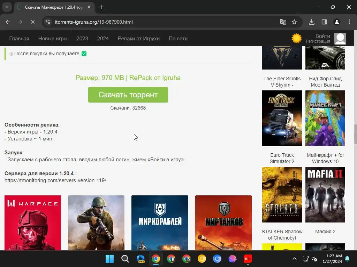Image resolution: width=357 pixels, height=267 pixels.
Task: Close the Скачать Майнкрафт tab
Action: point(89,7)
